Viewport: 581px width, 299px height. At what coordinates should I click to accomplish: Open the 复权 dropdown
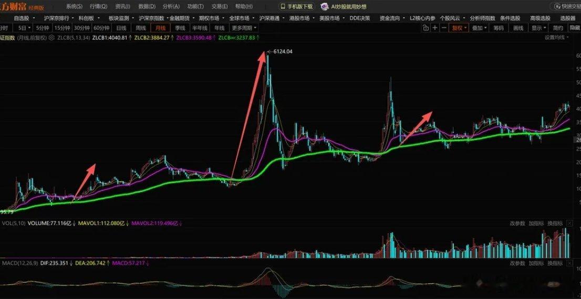pyautogui.click(x=460, y=28)
